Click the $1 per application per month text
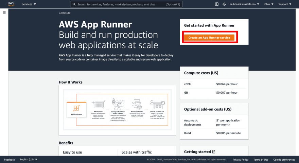 tap(228, 122)
